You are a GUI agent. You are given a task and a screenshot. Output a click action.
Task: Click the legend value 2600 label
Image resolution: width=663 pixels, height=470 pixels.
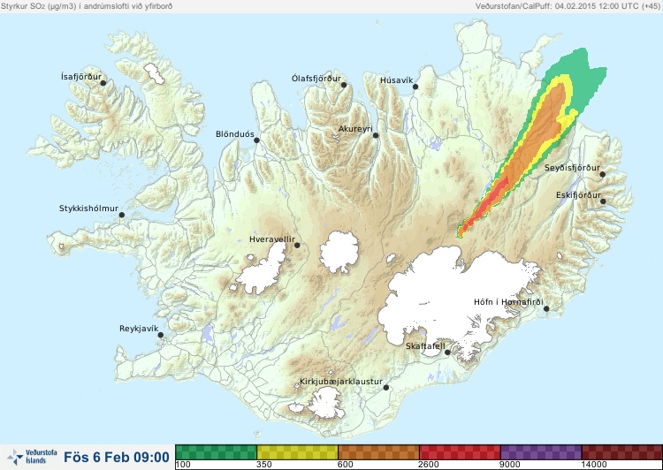coord(429,465)
